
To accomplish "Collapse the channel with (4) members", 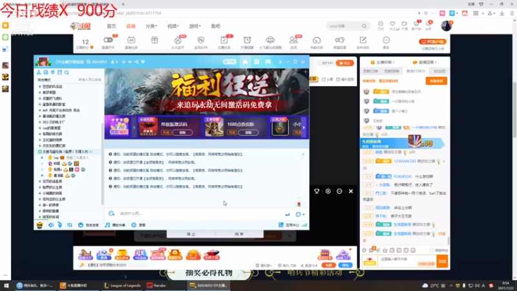I will (40, 152).
